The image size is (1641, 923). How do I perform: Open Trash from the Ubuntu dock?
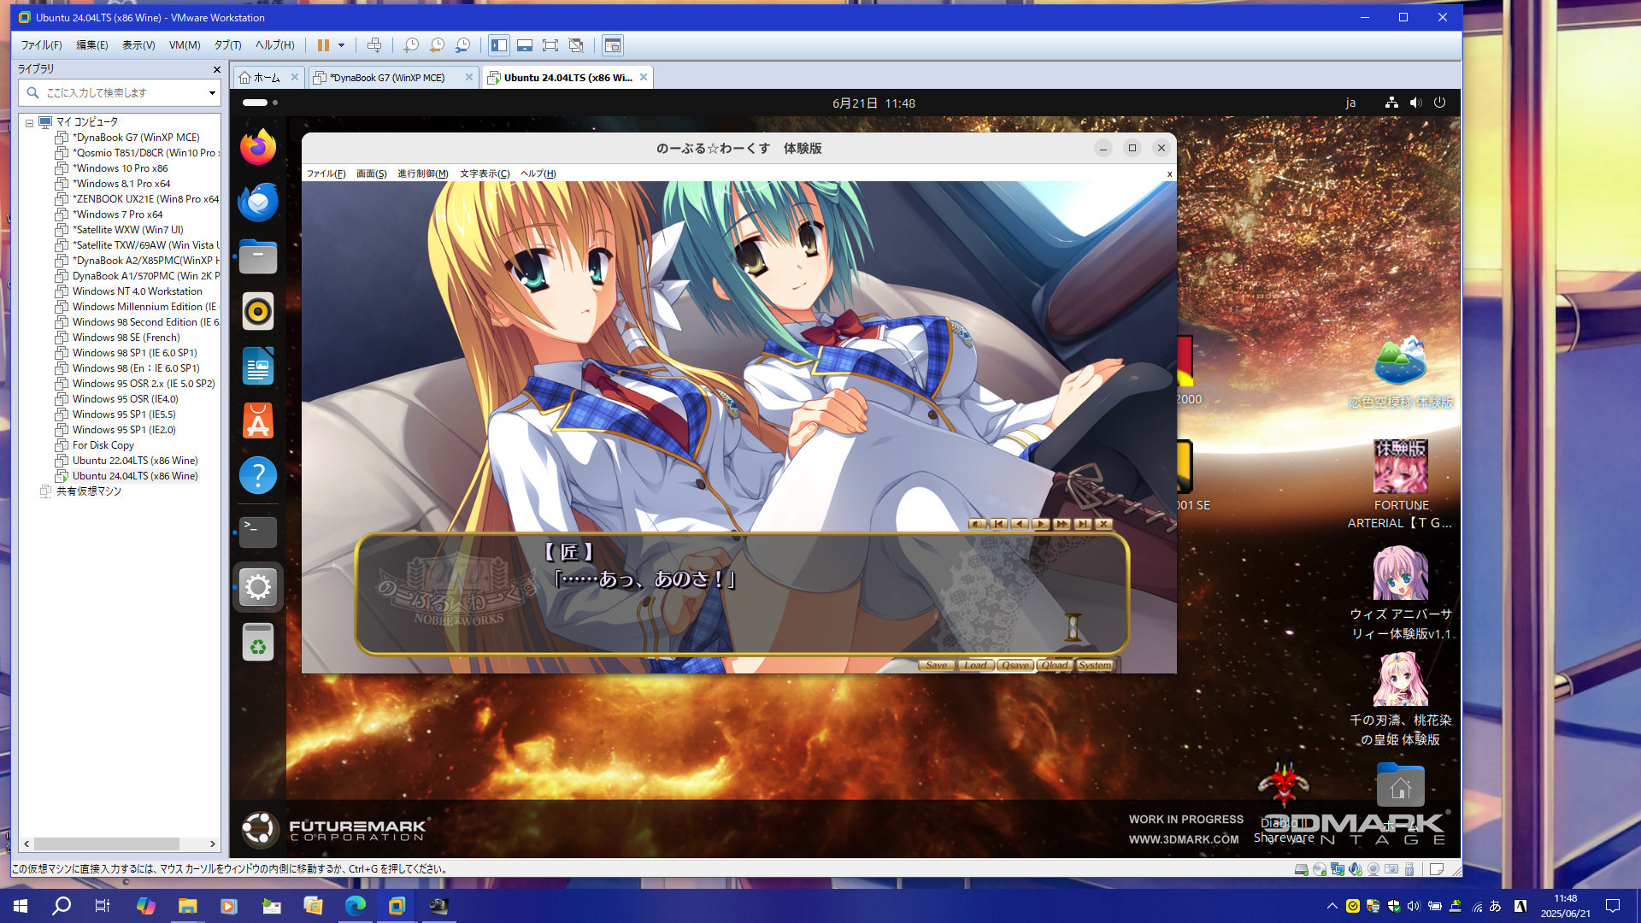[258, 643]
